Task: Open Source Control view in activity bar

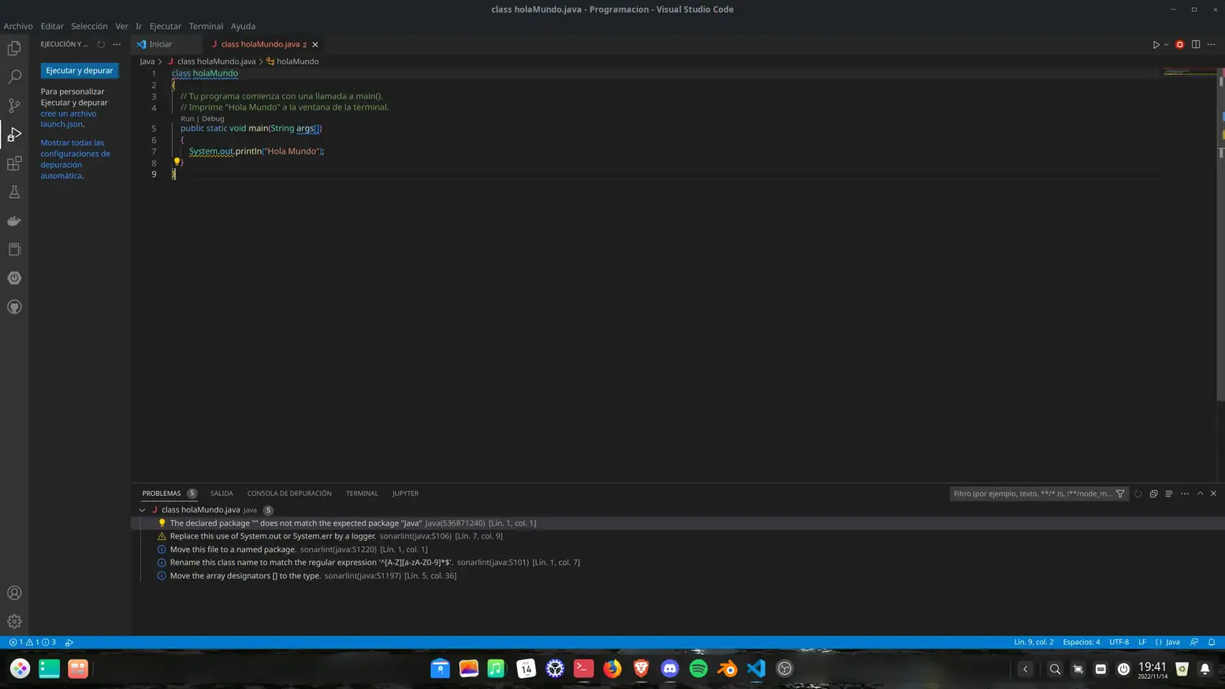Action: [x=14, y=106]
